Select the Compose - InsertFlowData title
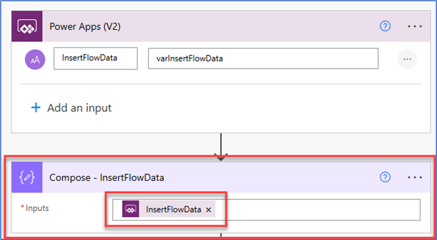The width and height of the screenshot is (437, 240). click(x=107, y=178)
